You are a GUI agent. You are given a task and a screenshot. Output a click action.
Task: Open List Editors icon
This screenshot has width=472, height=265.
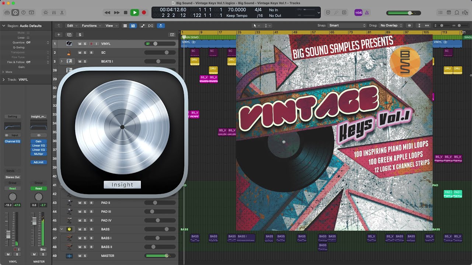coord(440,13)
